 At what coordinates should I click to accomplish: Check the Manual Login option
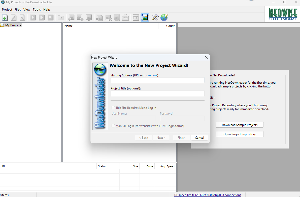pyautogui.click(x=113, y=126)
